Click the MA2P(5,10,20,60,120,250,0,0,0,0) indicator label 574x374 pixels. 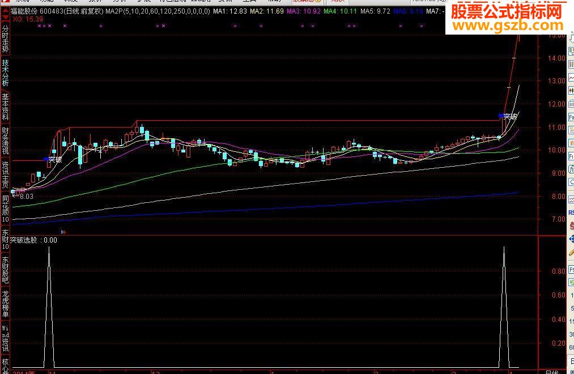coord(158,11)
